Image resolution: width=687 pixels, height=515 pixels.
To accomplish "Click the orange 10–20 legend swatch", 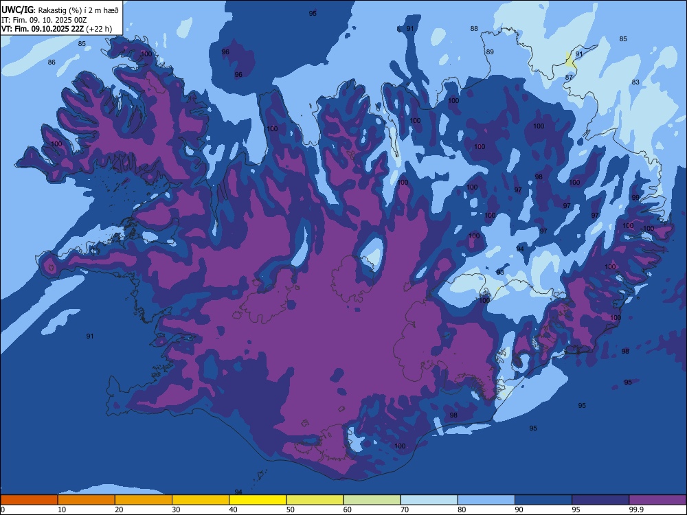I will [87, 500].
